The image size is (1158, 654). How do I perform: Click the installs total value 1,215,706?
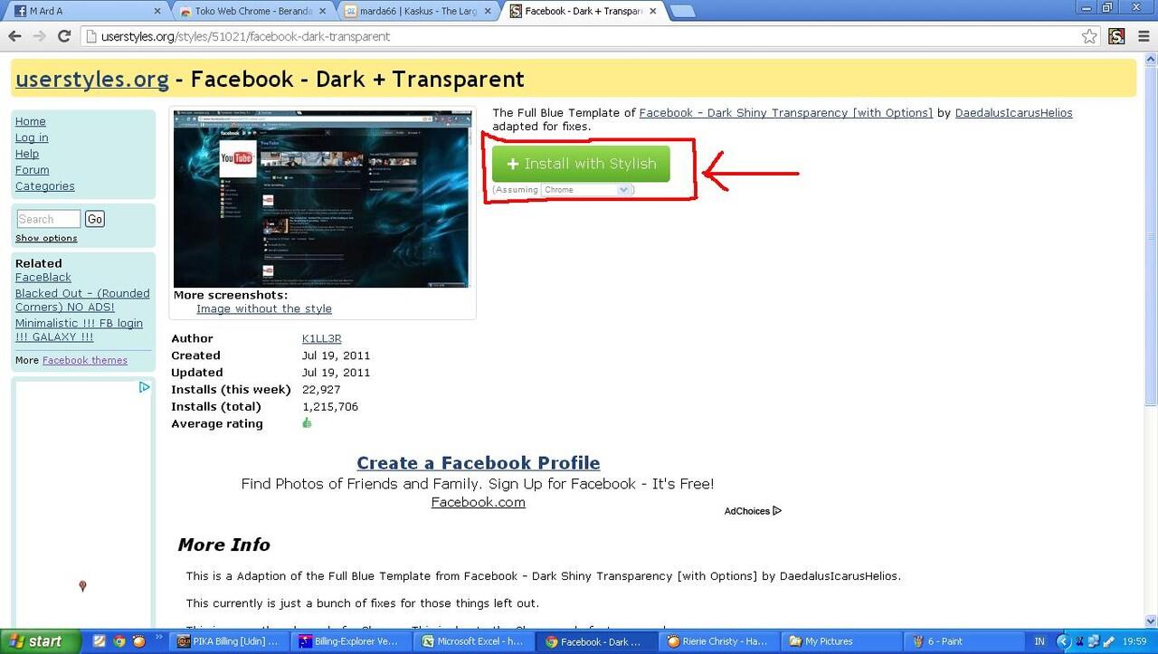330,406
